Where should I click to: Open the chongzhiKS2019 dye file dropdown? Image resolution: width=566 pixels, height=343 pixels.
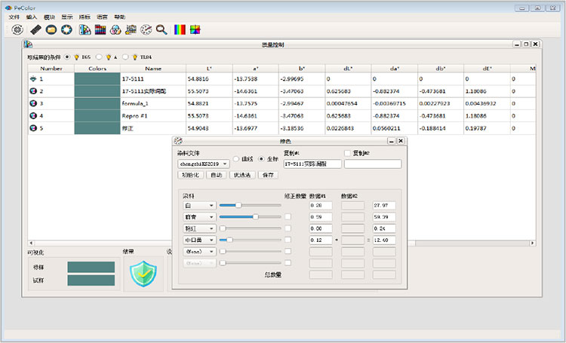point(203,163)
